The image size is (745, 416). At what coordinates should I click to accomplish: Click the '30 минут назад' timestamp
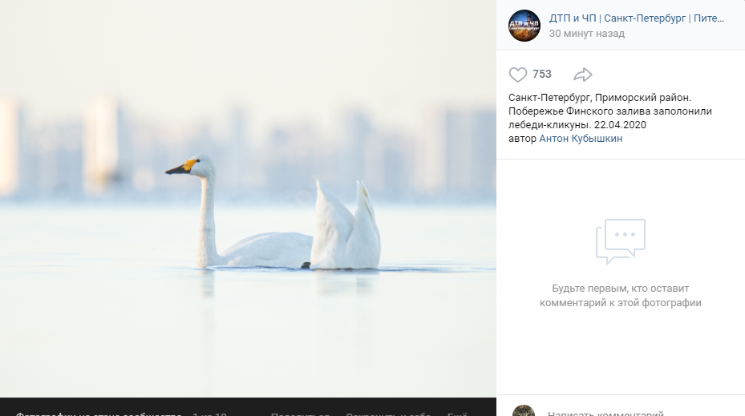point(587,33)
